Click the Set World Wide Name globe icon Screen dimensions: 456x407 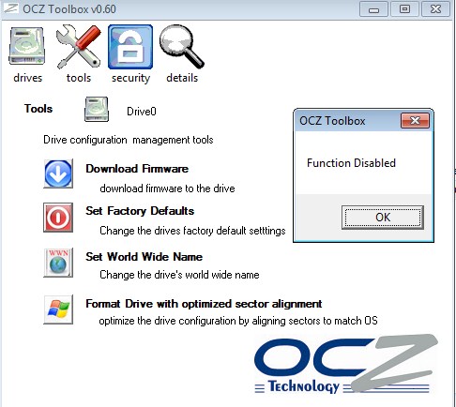pyautogui.click(x=58, y=263)
